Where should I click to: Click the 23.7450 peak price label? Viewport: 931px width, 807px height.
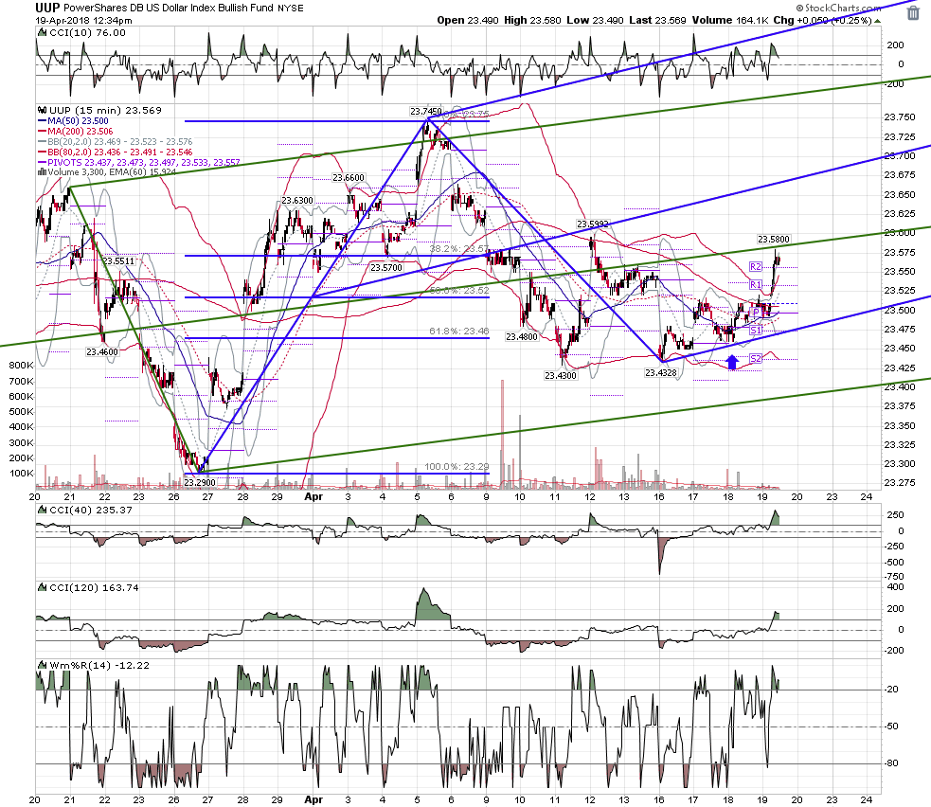coord(425,111)
